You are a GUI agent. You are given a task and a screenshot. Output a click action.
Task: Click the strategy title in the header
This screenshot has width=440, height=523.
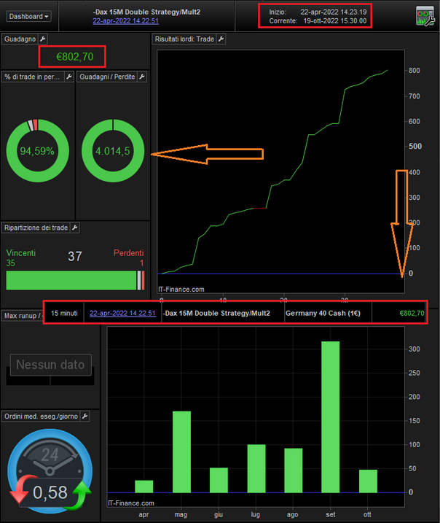(146, 12)
